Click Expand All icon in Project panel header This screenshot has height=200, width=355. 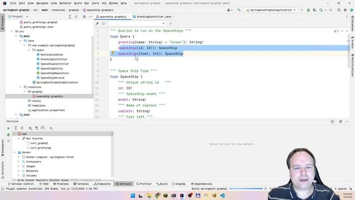(70, 17)
